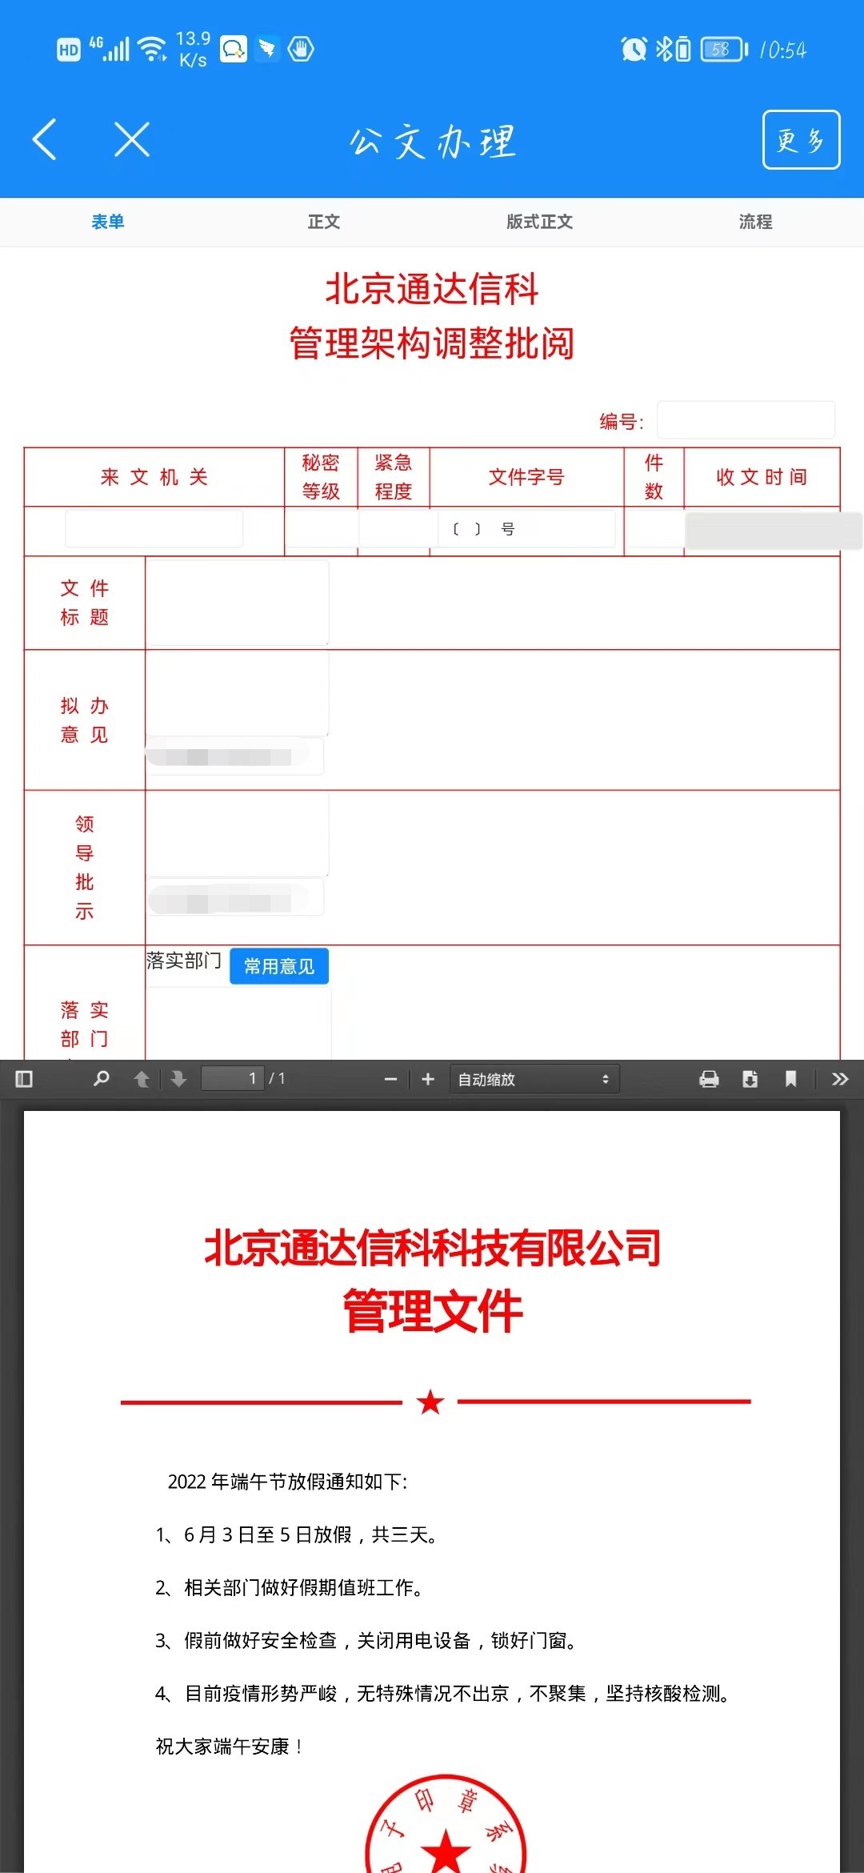Switch to the 正文 tab

pos(324,222)
